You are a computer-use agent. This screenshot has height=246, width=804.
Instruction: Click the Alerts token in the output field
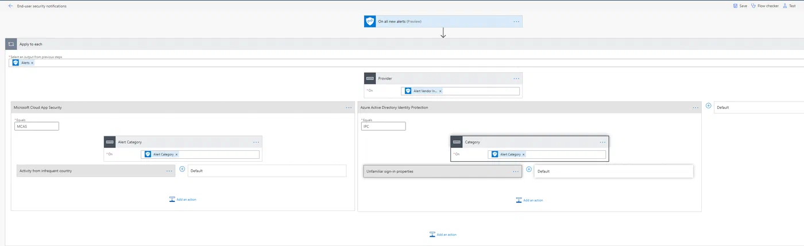pyautogui.click(x=24, y=63)
